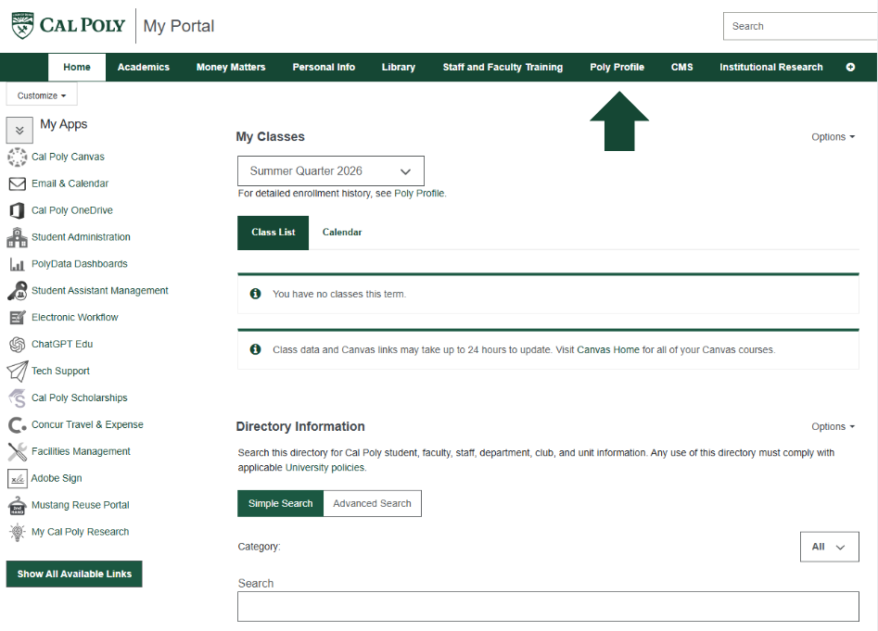
Task: Click the Mustang Reuse Portal icon
Action: pyautogui.click(x=18, y=505)
